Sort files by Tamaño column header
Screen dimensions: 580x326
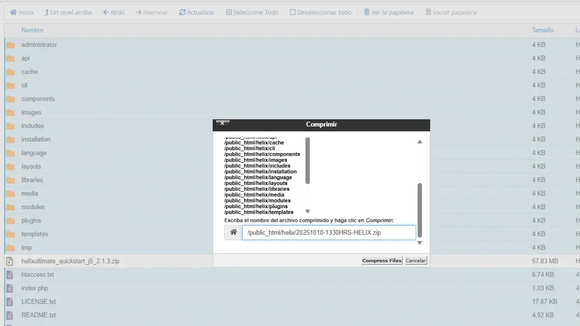pyautogui.click(x=542, y=30)
